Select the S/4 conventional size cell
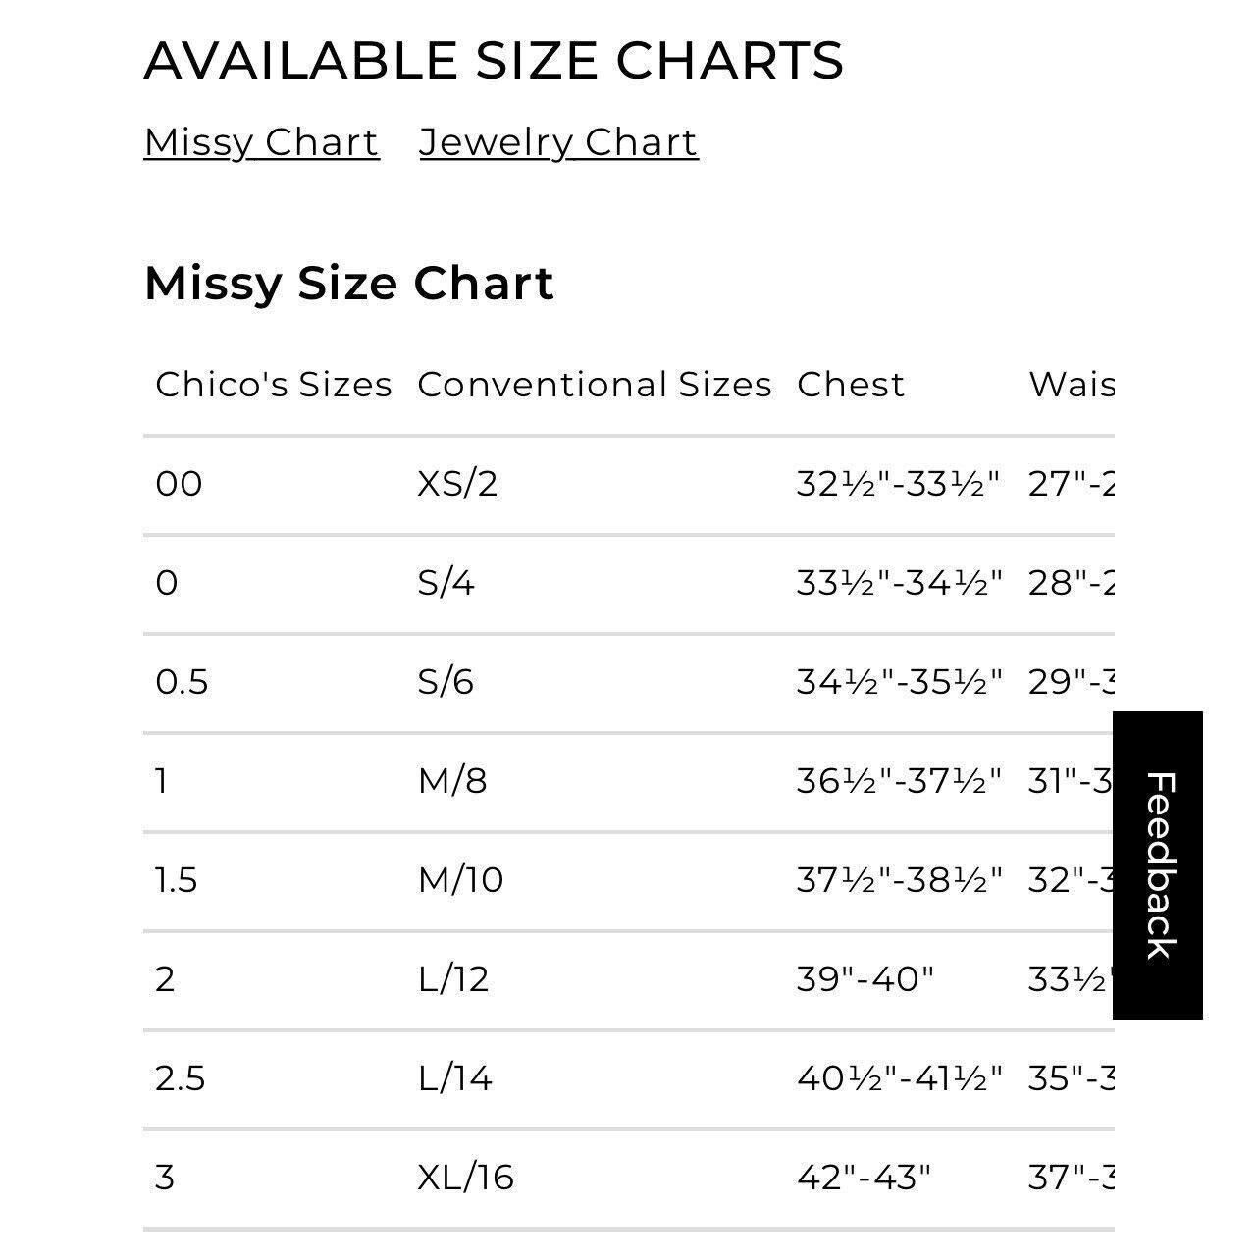 point(446,583)
